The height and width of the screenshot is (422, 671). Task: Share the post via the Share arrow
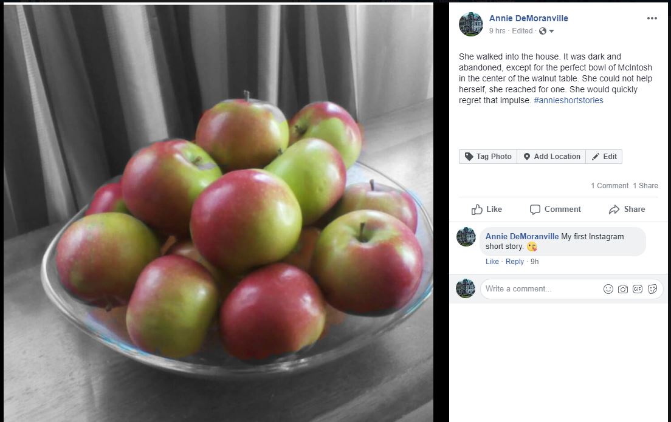[x=627, y=209]
